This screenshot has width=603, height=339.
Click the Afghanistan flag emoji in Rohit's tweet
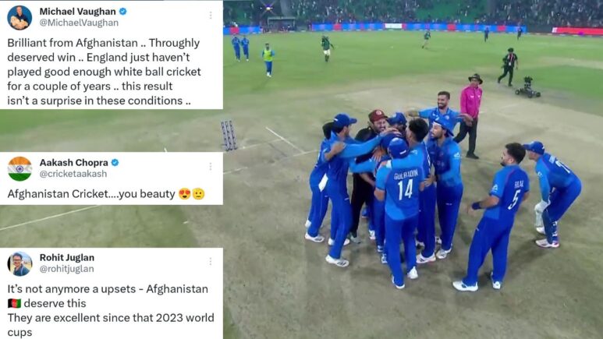coord(14,304)
